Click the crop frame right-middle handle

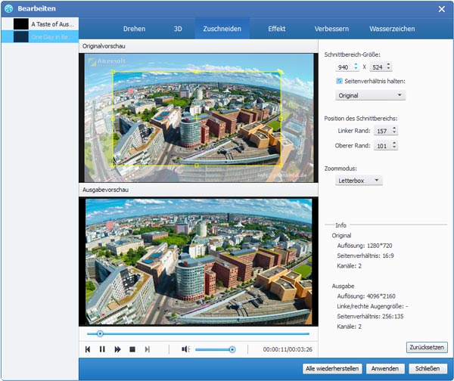pos(280,119)
